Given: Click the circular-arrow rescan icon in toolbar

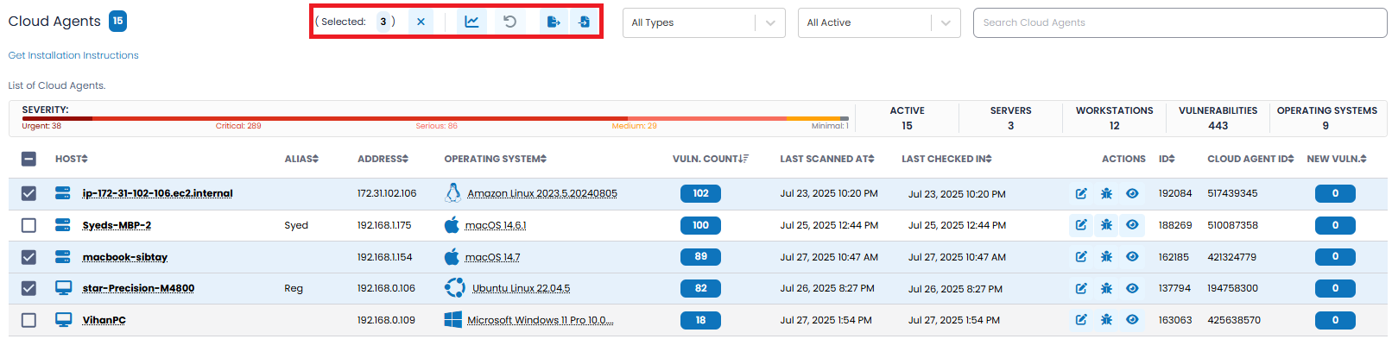Looking at the screenshot, I should point(510,22).
